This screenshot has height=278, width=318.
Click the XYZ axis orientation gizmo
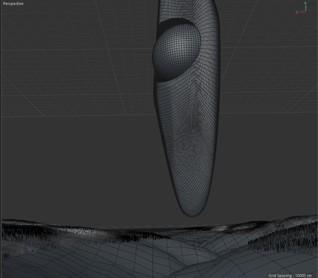pyautogui.click(x=301, y=8)
